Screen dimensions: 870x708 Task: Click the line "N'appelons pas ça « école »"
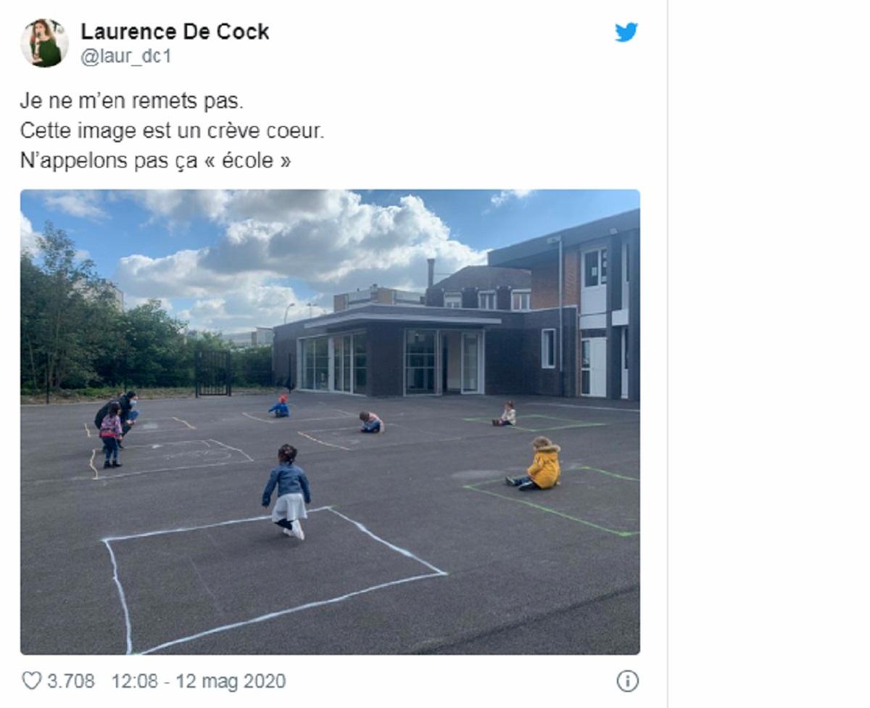tap(155, 160)
